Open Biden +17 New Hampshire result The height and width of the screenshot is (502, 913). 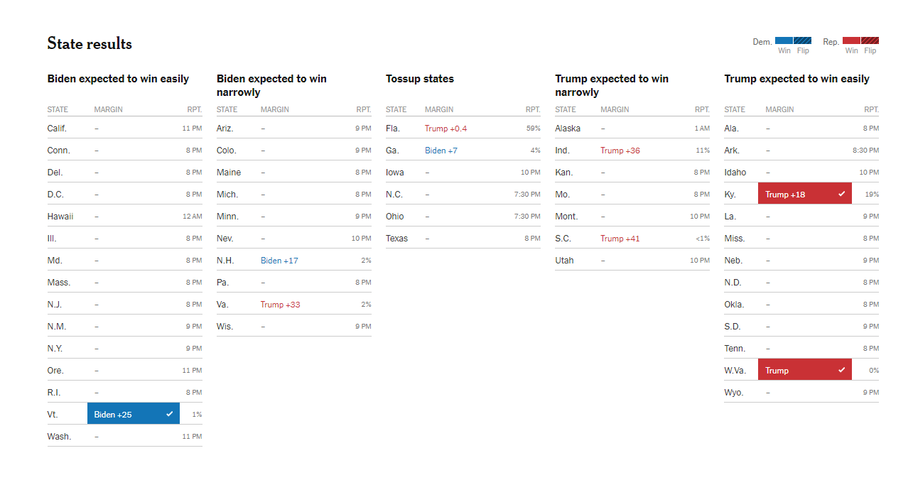[x=279, y=261]
